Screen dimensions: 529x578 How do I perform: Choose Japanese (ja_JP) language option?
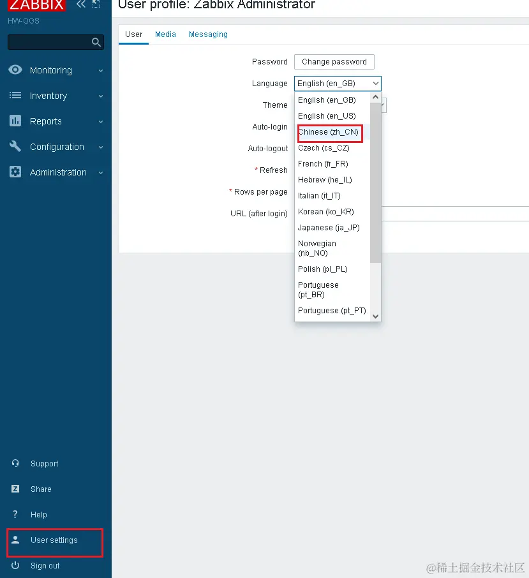[332, 228]
